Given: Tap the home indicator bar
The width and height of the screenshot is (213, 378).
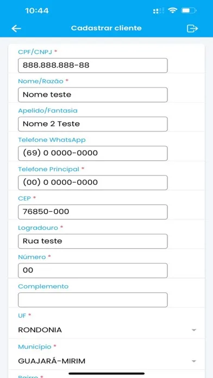Looking at the screenshot, I should [106, 374].
